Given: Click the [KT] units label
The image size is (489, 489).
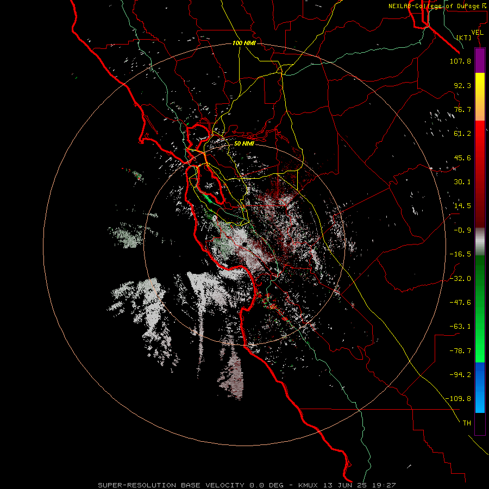Looking at the screenshot, I should click(464, 37).
